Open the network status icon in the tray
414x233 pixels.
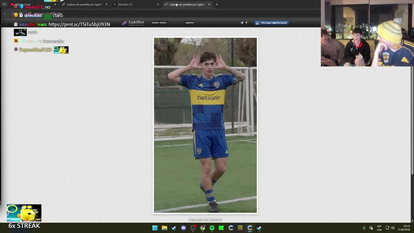click(387, 228)
